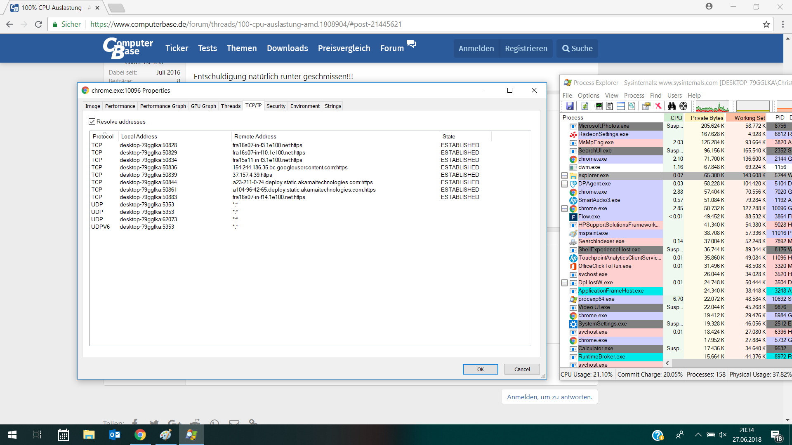The width and height of the screenshot is (792, 445).
Task: Click the Refresh Now toolbar icon
Action: coord(585,106)
